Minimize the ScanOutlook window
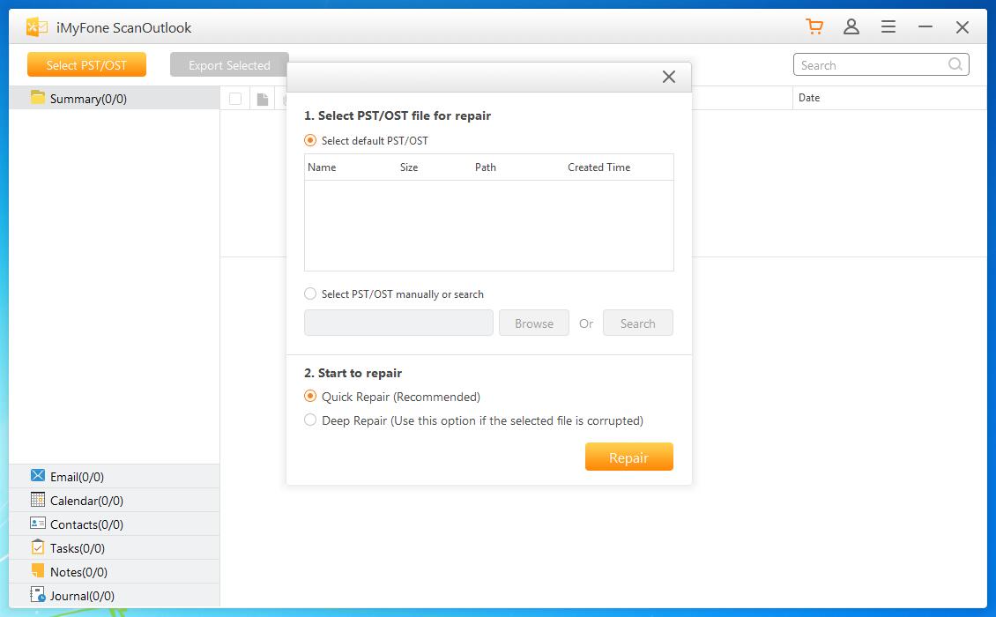 point(925,26)
